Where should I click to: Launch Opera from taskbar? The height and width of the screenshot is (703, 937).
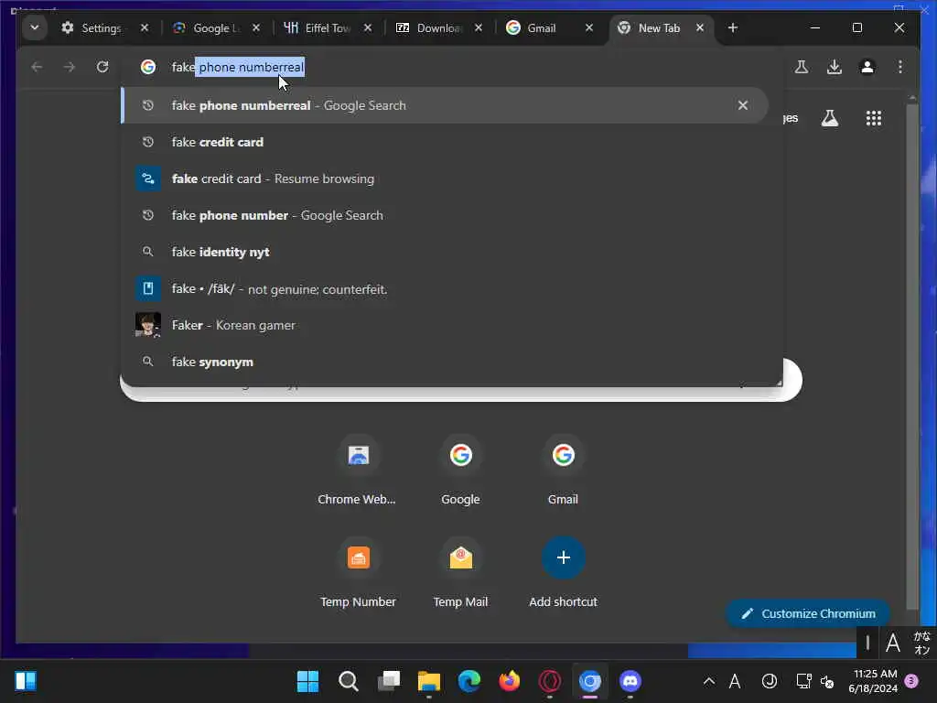tap(550, 681)
